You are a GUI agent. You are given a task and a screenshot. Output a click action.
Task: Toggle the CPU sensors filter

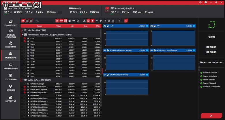point(57,21)
